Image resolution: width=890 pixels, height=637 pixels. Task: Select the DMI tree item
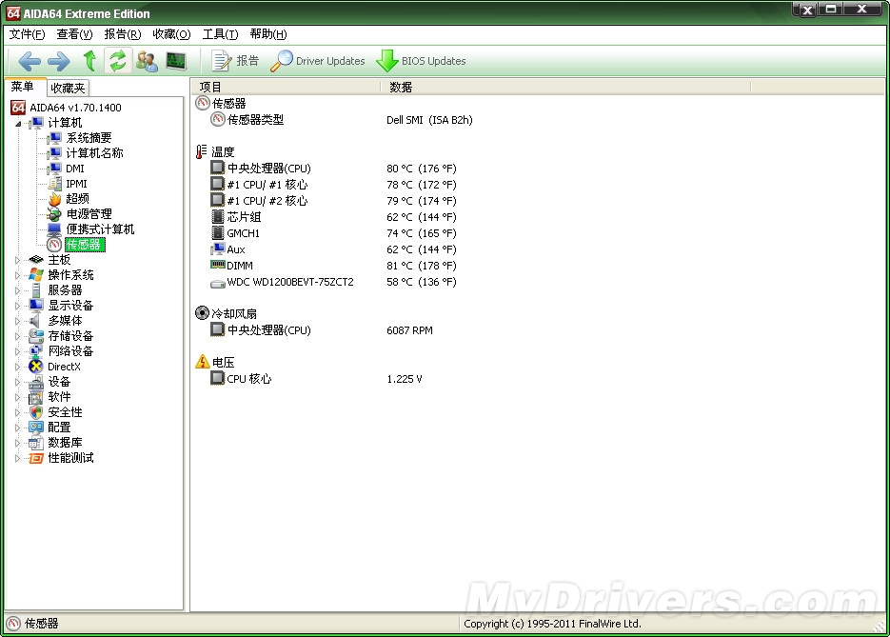(75, 169)
